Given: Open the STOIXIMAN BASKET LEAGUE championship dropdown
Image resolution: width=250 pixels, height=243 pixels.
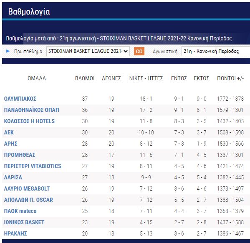Looking at the screenshot, I should point(88,51).
